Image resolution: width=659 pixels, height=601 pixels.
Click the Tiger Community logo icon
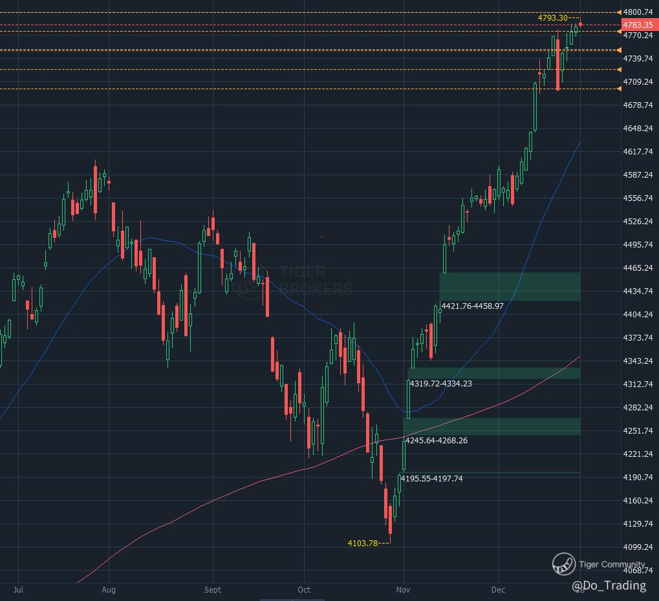(563, 564)
